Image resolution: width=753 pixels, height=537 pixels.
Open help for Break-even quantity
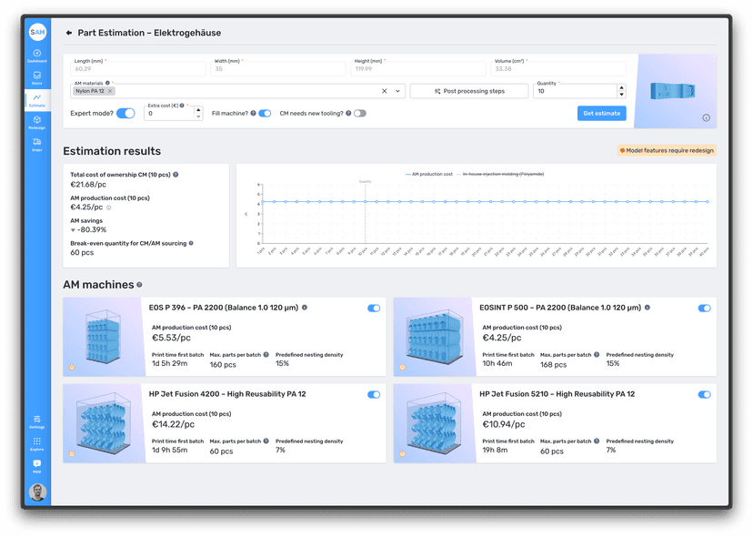coord(191,243)
